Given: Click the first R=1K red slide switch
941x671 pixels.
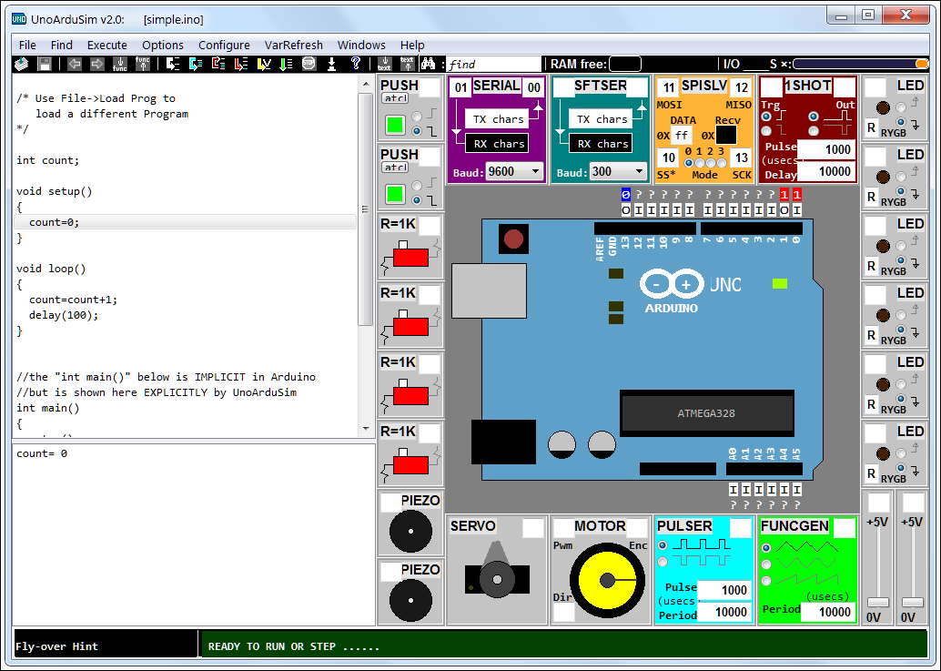Looking at the screenshot, I should coord(410,257).
